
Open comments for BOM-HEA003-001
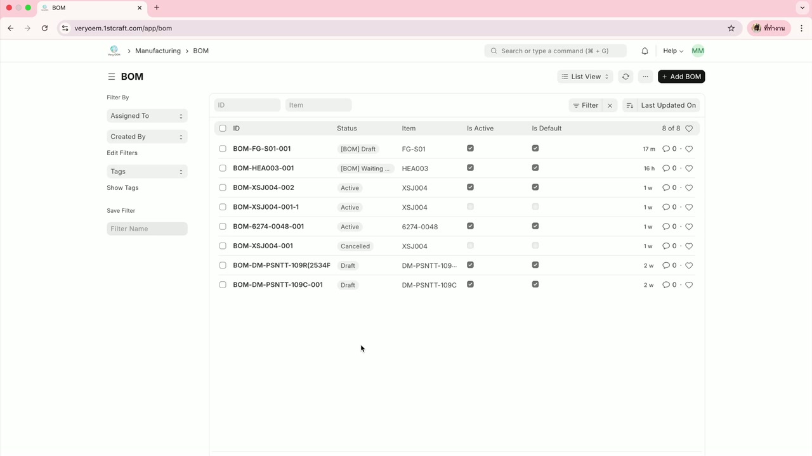tap(669, 168)
